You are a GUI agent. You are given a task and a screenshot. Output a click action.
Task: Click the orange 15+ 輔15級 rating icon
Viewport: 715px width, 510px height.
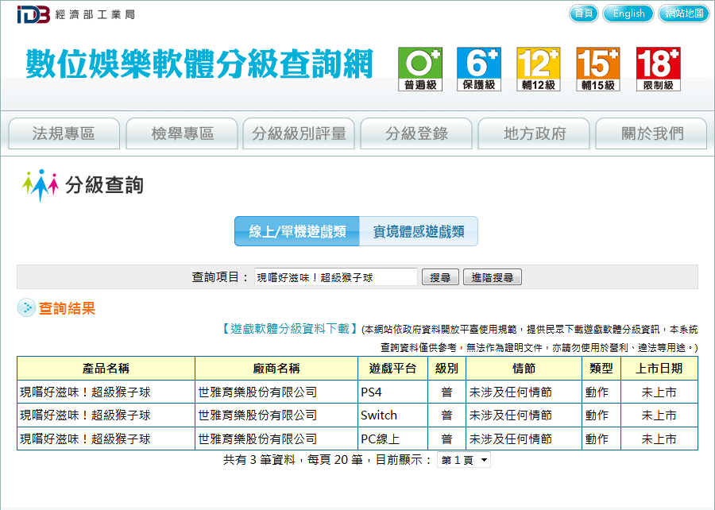[598, 69]
